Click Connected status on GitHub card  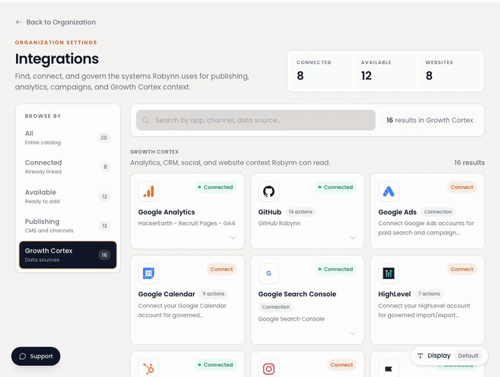[335, 187]
